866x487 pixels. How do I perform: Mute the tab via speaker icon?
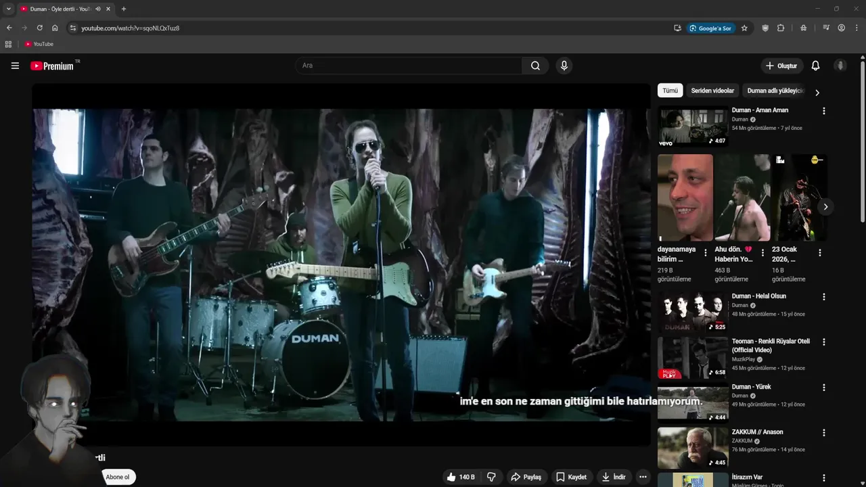coord(98,9)
